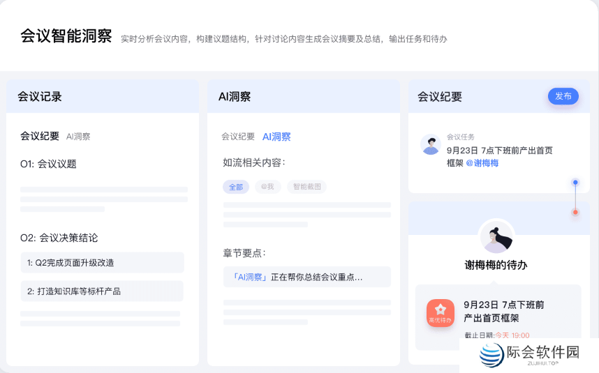Select the 全部 filter chip
This screenshot has height=373, width=599.
[236, 187]
